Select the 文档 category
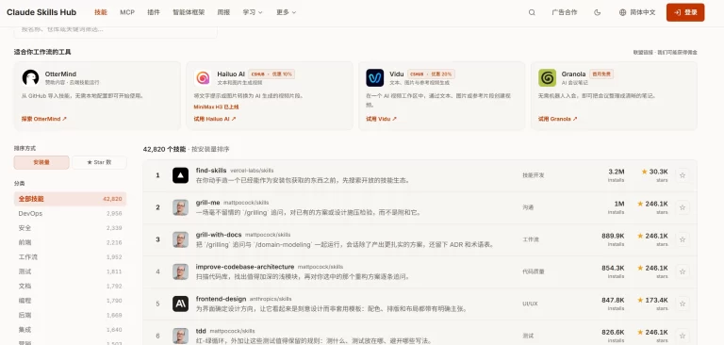This screenshot has width=724, height=345. pyautogui.click(x=70, y=286)
